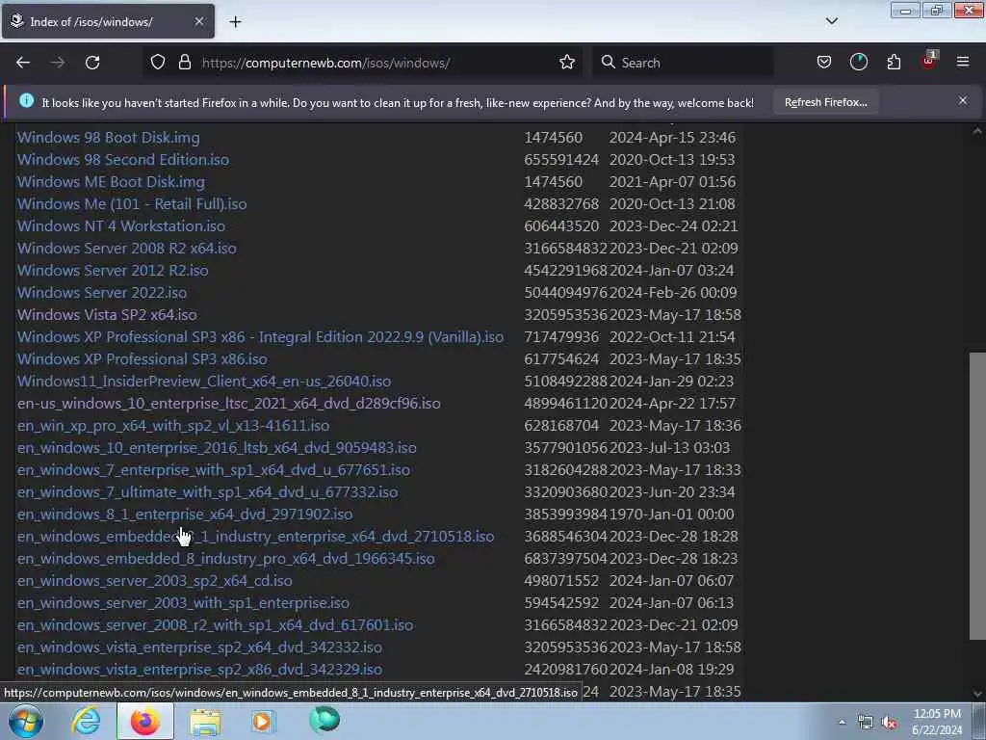Open en_win_xp_pro_x64_with_sp2 iso link
This screenshot has height=740, width=986.
pyautogui.click(x=173, y=425)
